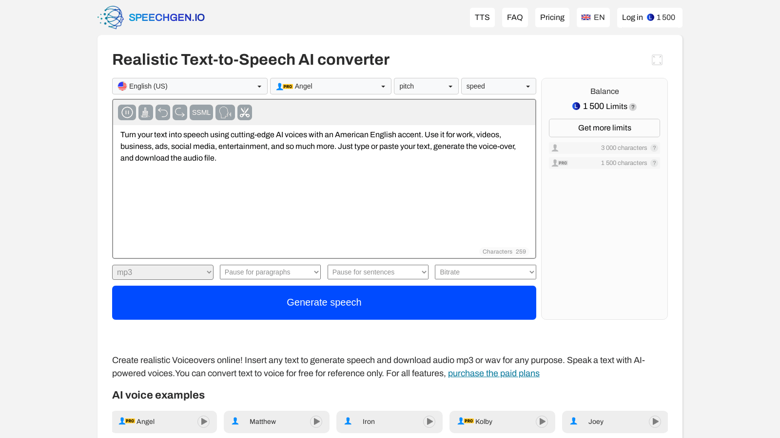The height and width of the screenshot is (438, 780).
Task: Click the Realistic Text-to-Speech AI converter heading
Action: (251, 59)
